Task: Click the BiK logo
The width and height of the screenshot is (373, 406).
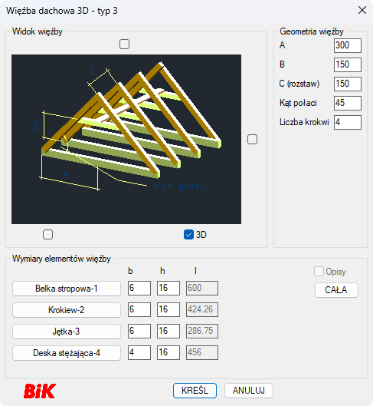Action: tap(40, 391)
